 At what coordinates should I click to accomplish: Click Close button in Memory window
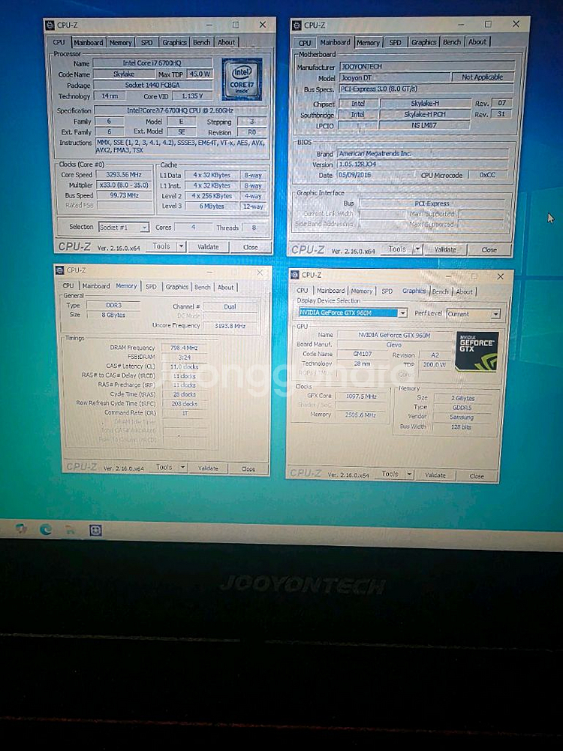(248, 469)
